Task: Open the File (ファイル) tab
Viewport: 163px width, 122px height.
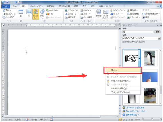Action: [6, 6]
